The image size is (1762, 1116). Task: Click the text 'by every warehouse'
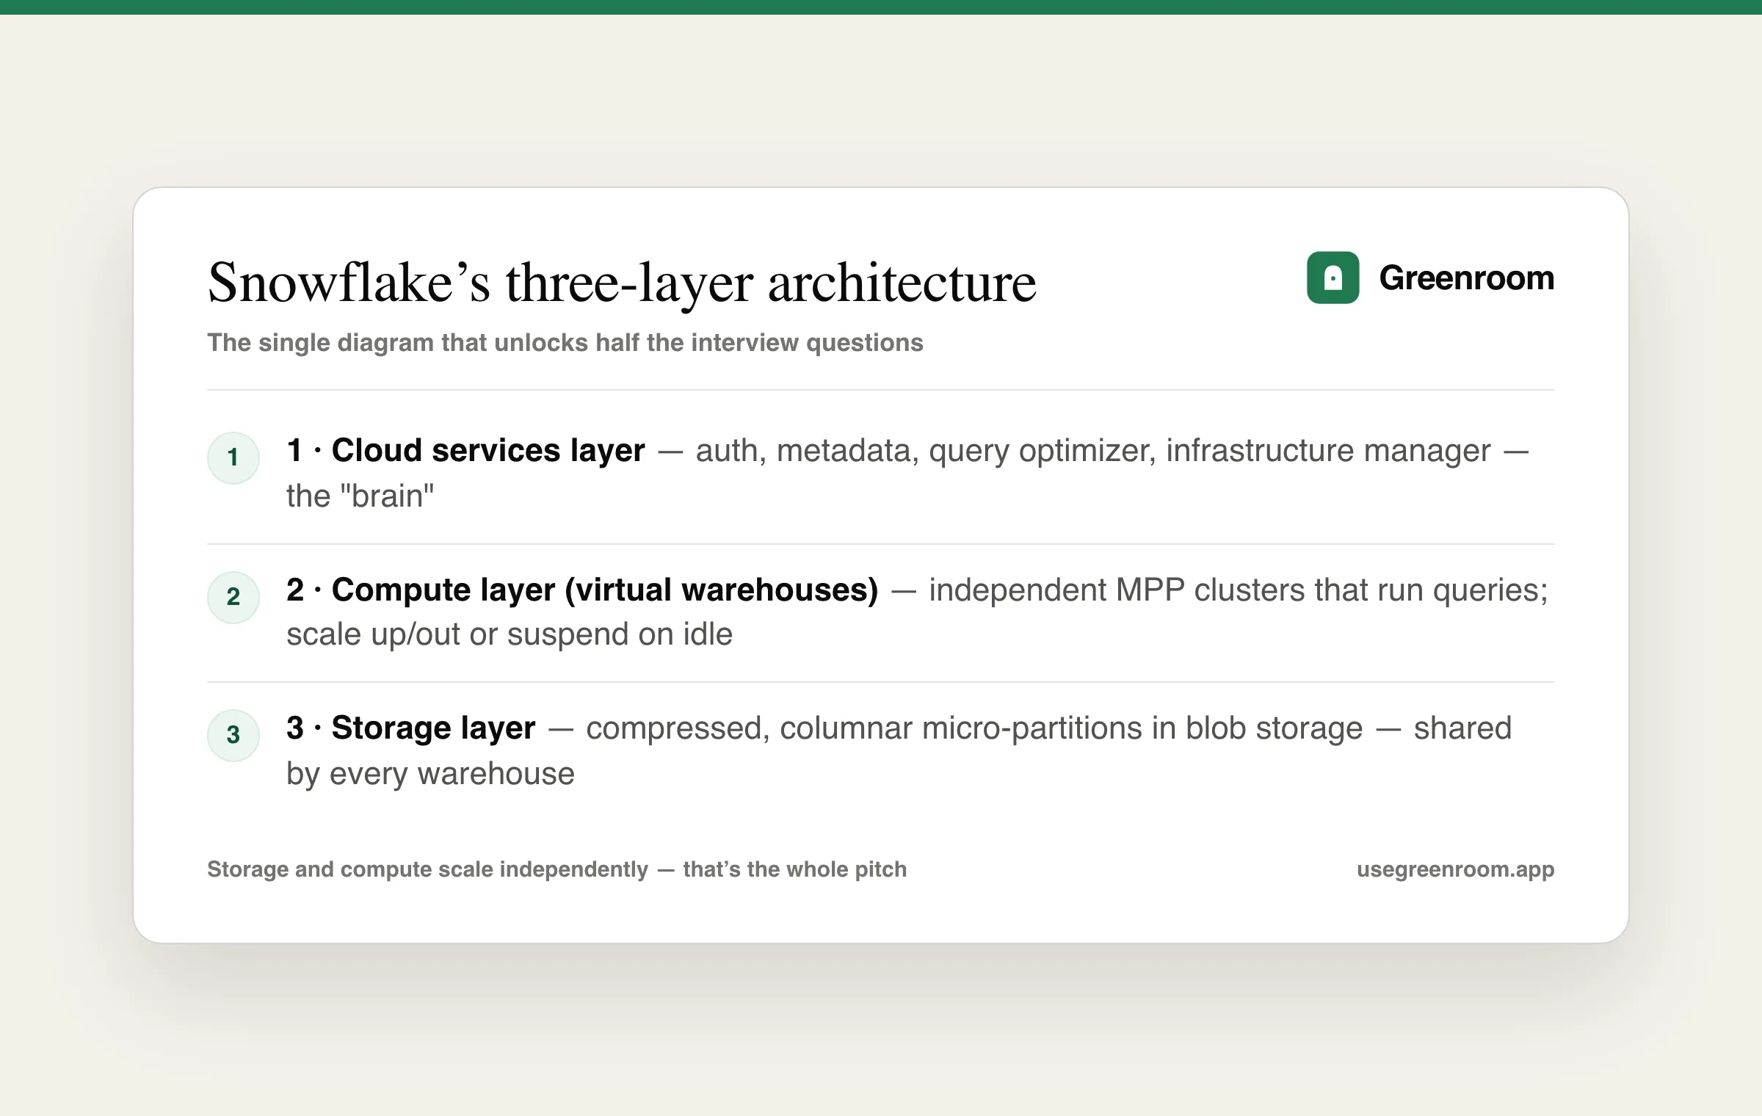click(430, 773)
